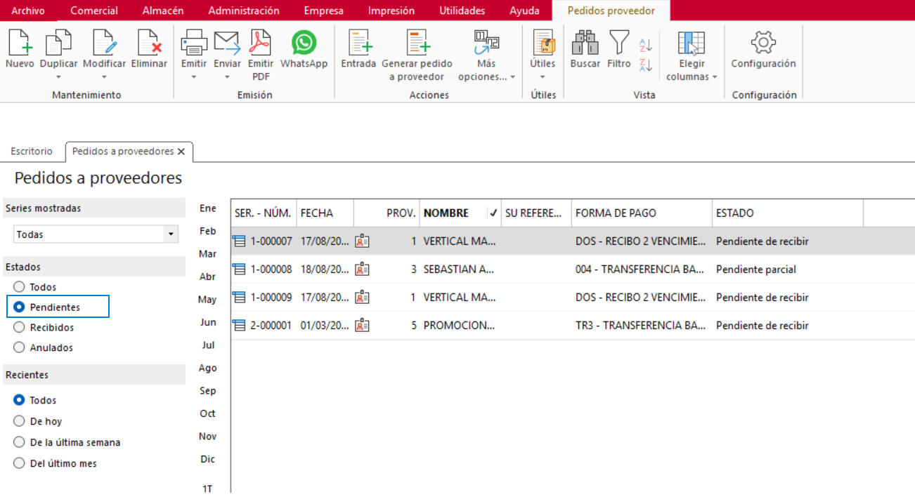Select Todos under Estados
The height and width of the screenshot is (499, 915).
click(x=19, y=287)
